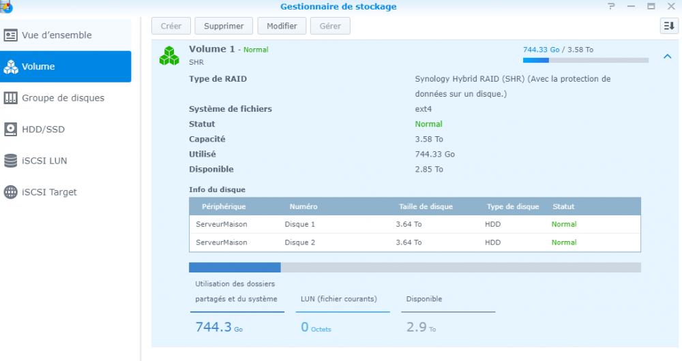Click the iSCSI Target globe icon
Image resolution: width=682 pixels, height=361 pixels.
point(10,192)
